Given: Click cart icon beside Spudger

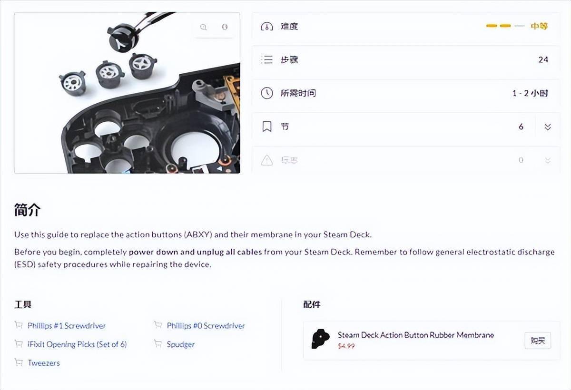Looking at the screenshot, I should (x=158, y=344).
